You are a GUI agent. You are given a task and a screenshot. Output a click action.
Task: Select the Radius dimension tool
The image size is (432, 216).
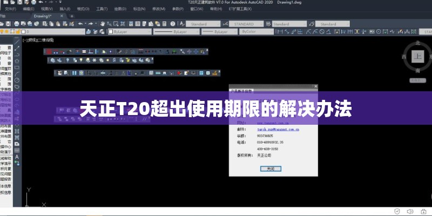coord(308,32)
